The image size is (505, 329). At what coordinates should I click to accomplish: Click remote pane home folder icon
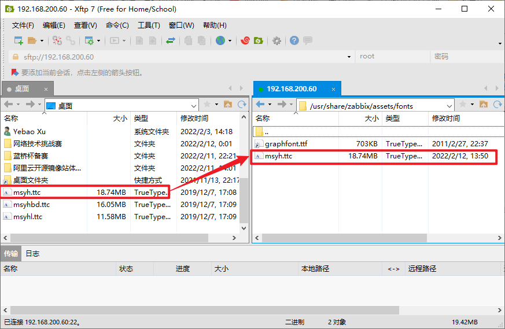click(484, 104)
